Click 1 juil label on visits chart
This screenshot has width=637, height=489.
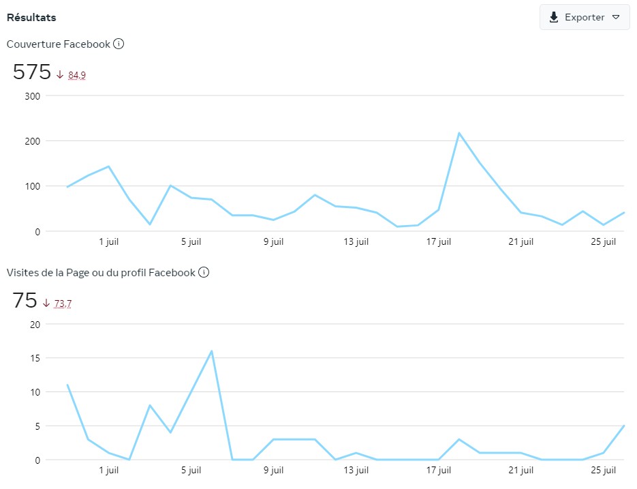[109, 471]
